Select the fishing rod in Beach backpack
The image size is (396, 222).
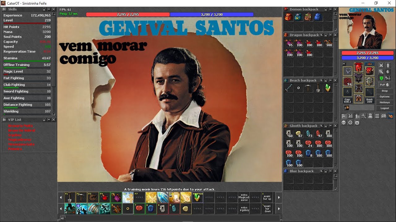(289, 88)
